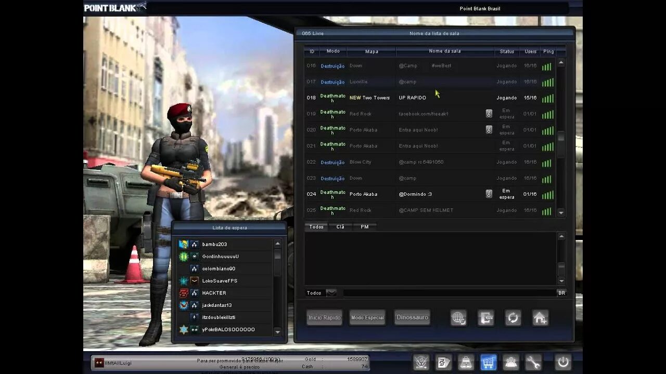This screenshot has width=666, height=374.
Task: Click the chat scrollbar thumb
Action: (561, 266)
